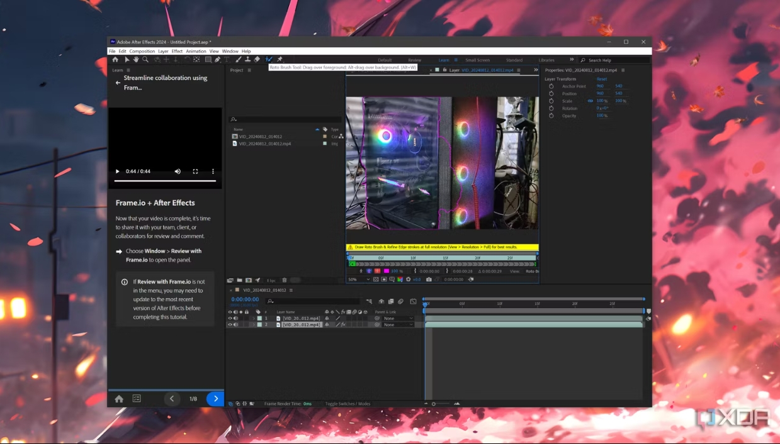Toggle the Scale constrain proportions link

point(590,101)
